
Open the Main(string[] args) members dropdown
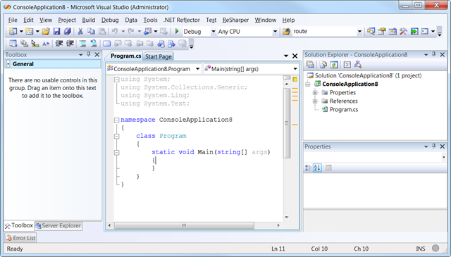tap(295, 69)
